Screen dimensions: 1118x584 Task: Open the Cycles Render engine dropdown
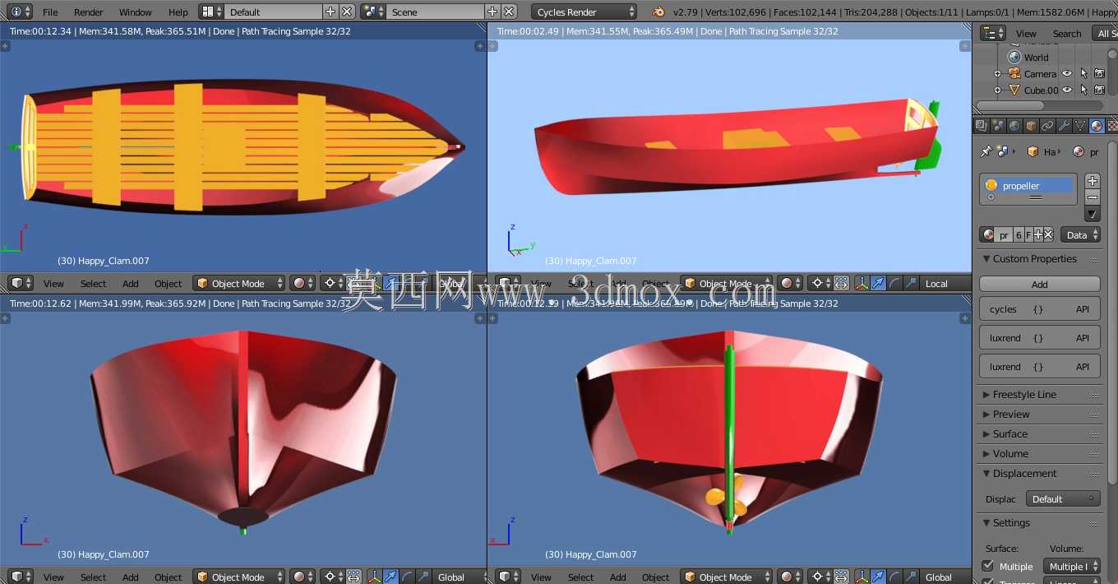(584, 12)
